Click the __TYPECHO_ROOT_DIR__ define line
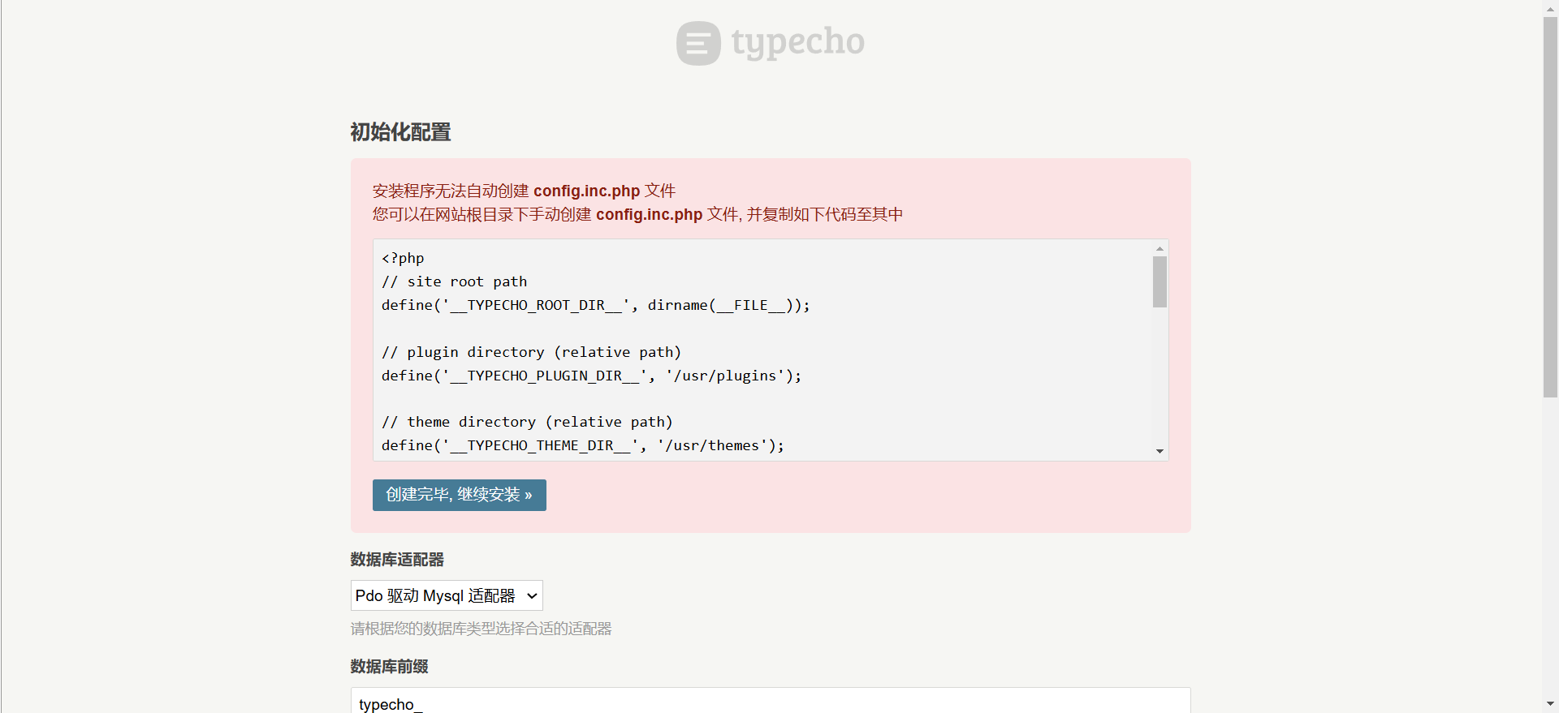 (595, 305)
